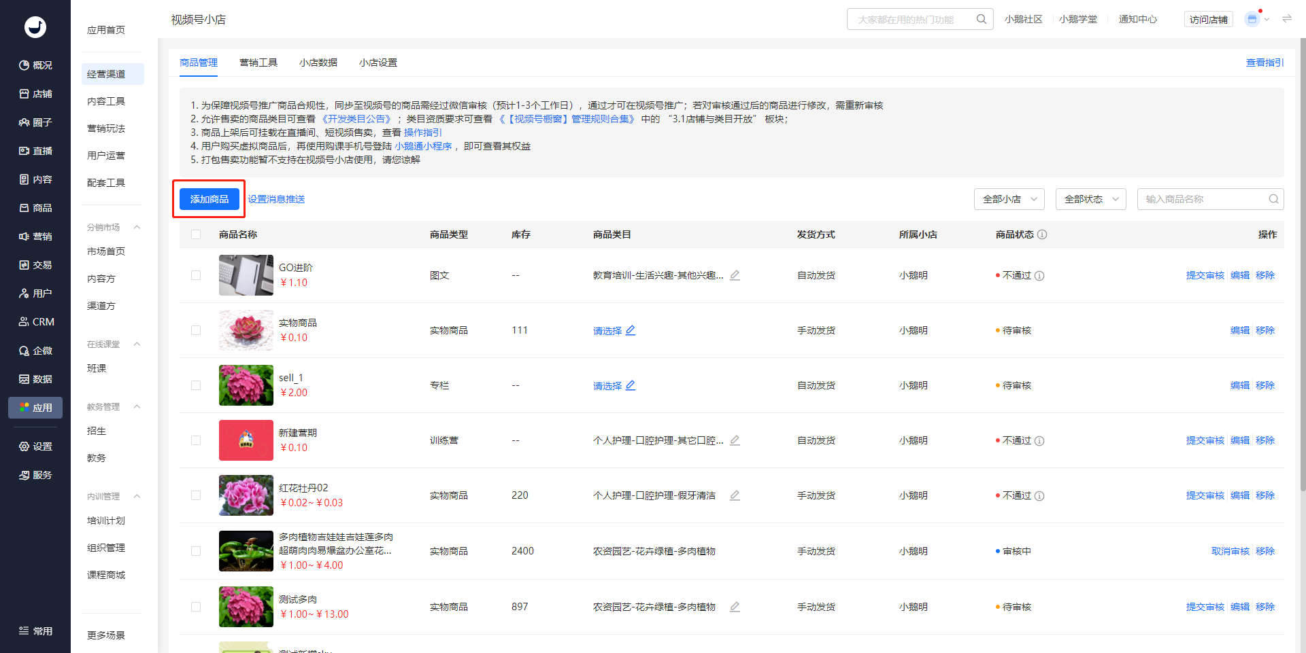
Task: Check the 新建营期 row checkbox
Action: [196, 440]
